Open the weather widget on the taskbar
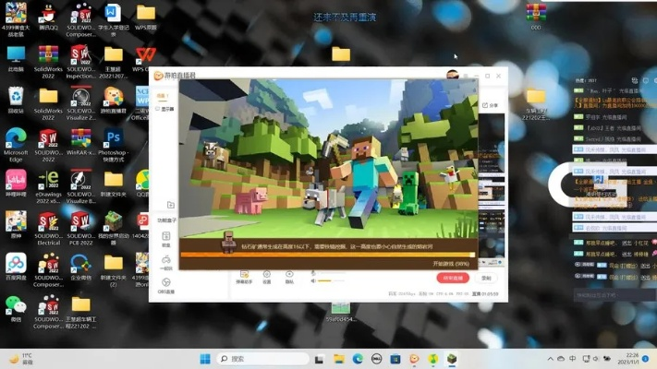The image size is (657, 369). pyautogui.click(x=20, y=359)
